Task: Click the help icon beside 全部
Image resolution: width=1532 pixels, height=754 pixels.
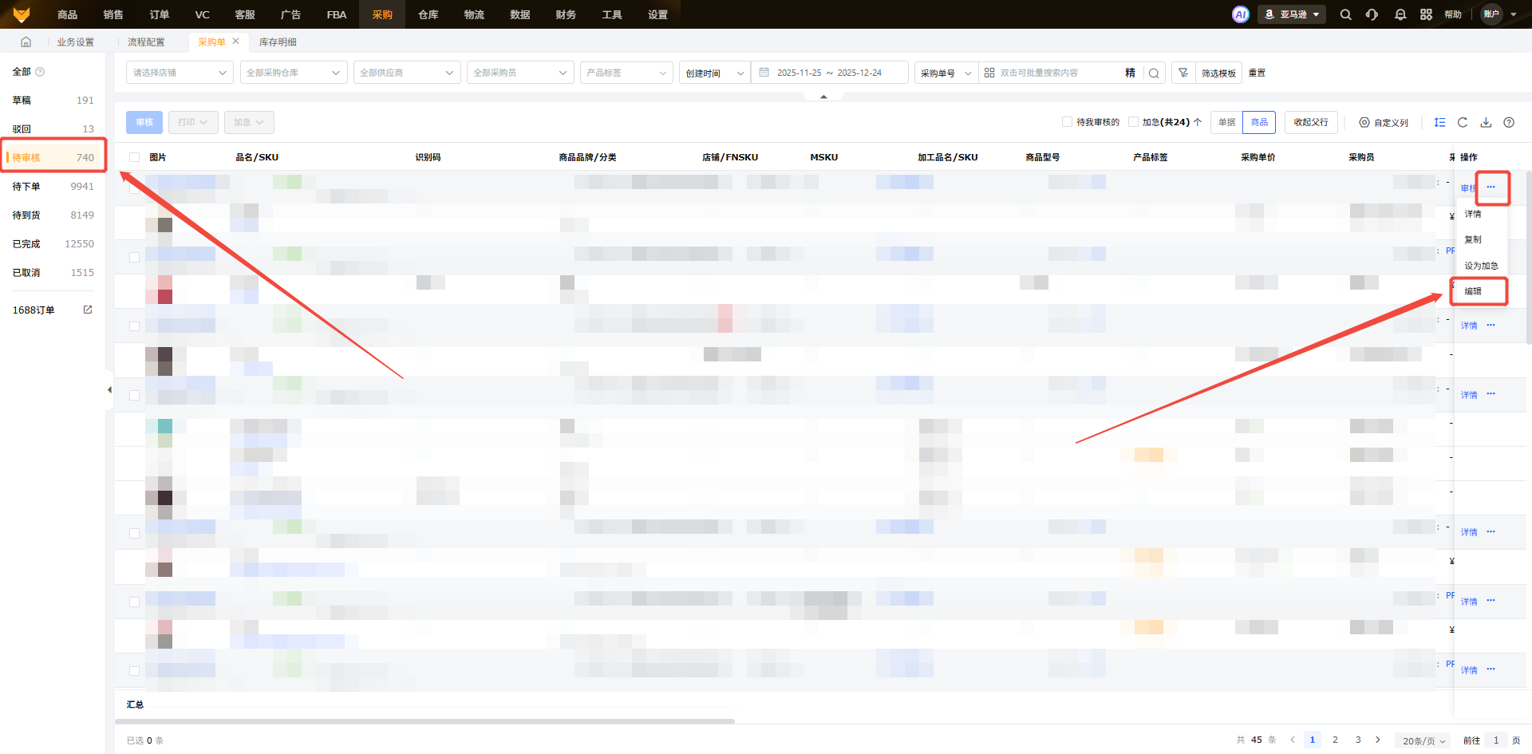Action: click(x=40, y=72)
